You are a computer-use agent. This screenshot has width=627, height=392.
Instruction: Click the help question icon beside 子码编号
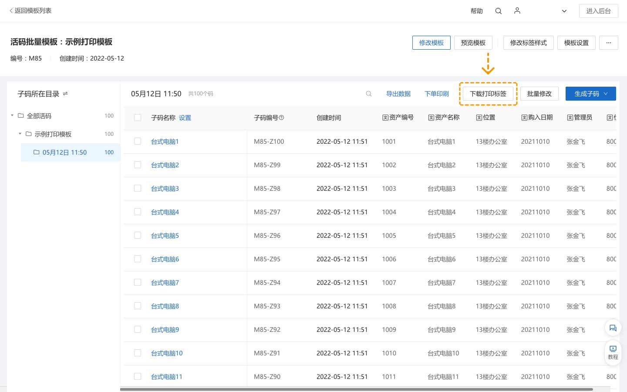pyautogui.click(x=282, y=118)
